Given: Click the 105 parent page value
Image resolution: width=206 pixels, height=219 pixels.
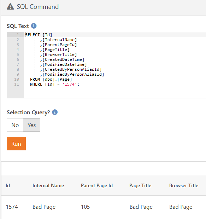Looking at the screenshot, I should pyautogui.click(x=86, y=207).
